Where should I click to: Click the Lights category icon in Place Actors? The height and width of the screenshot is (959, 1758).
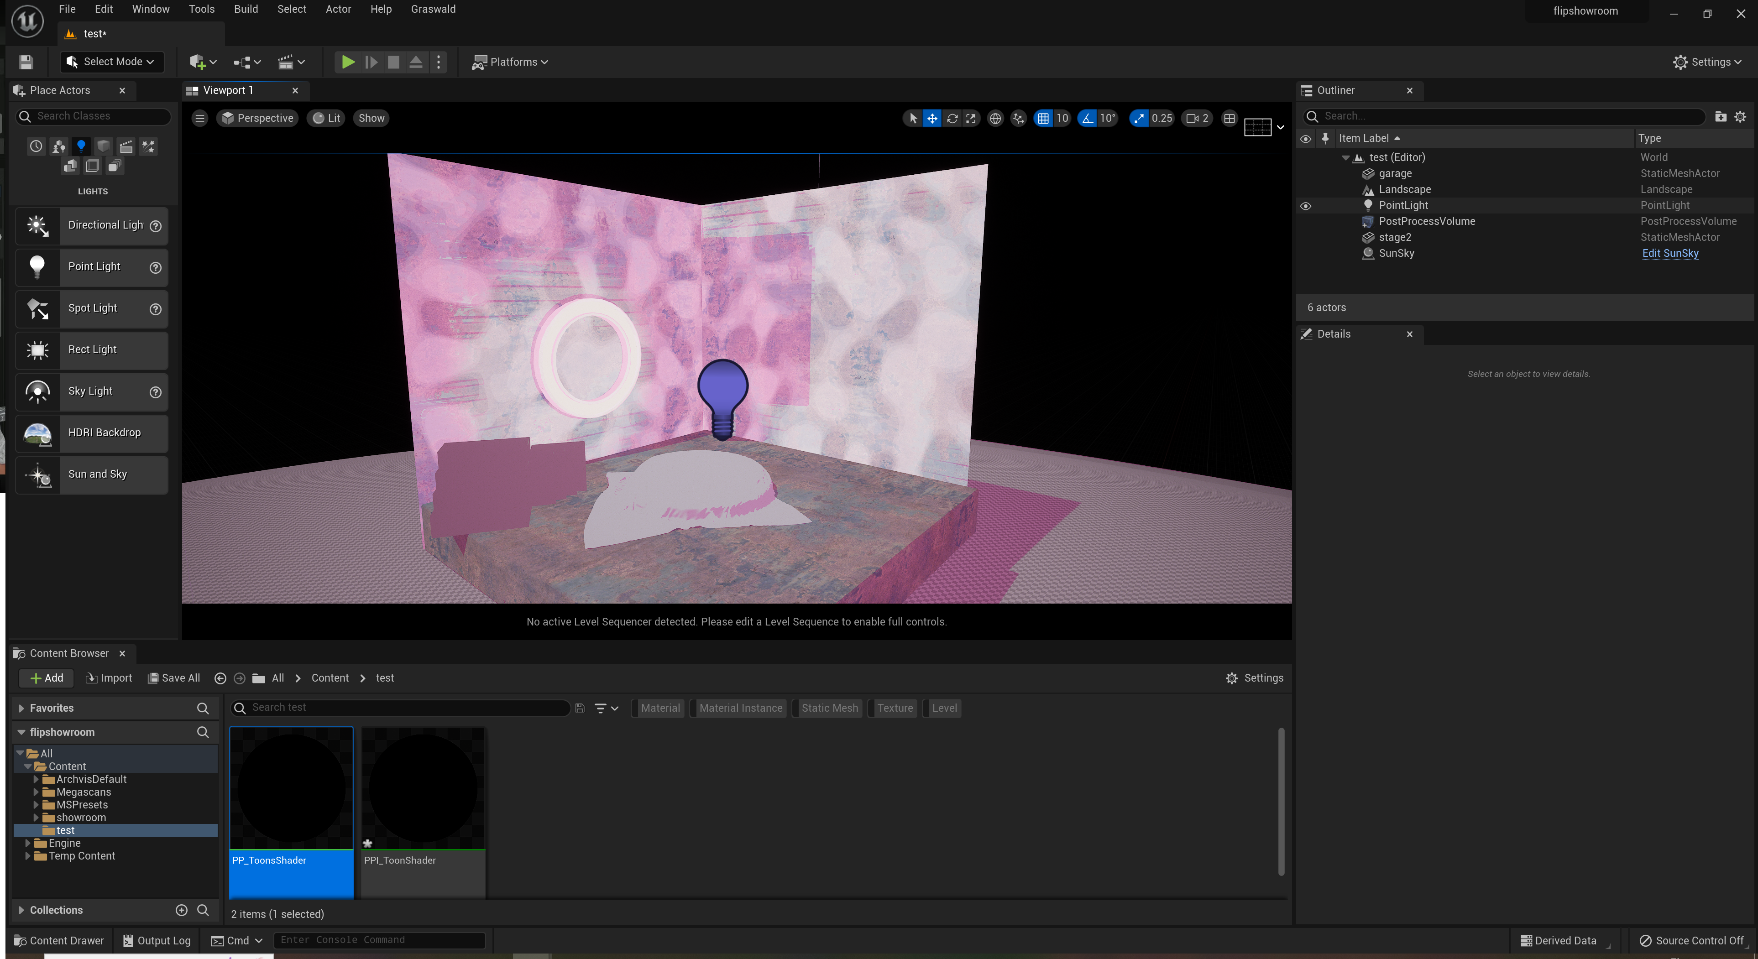coord(81,146)
